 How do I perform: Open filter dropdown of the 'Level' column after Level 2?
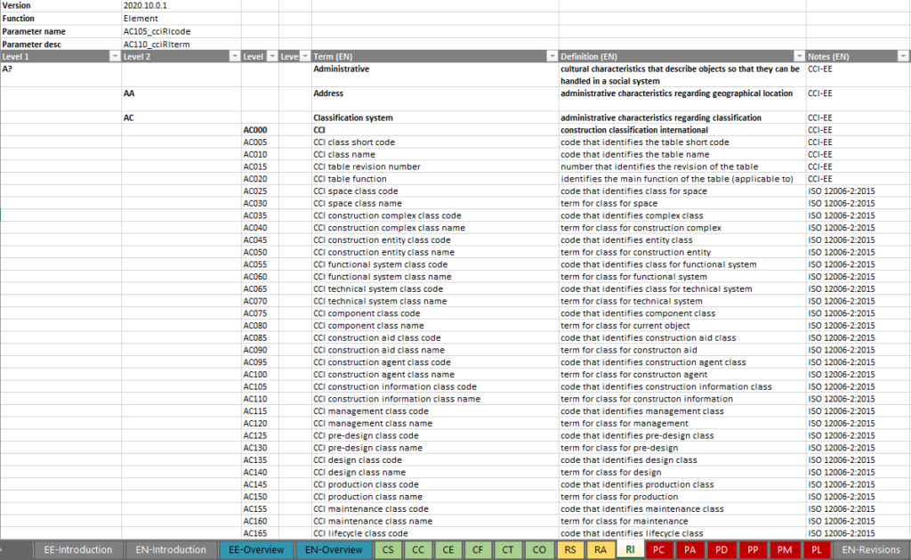click(272, 56)
